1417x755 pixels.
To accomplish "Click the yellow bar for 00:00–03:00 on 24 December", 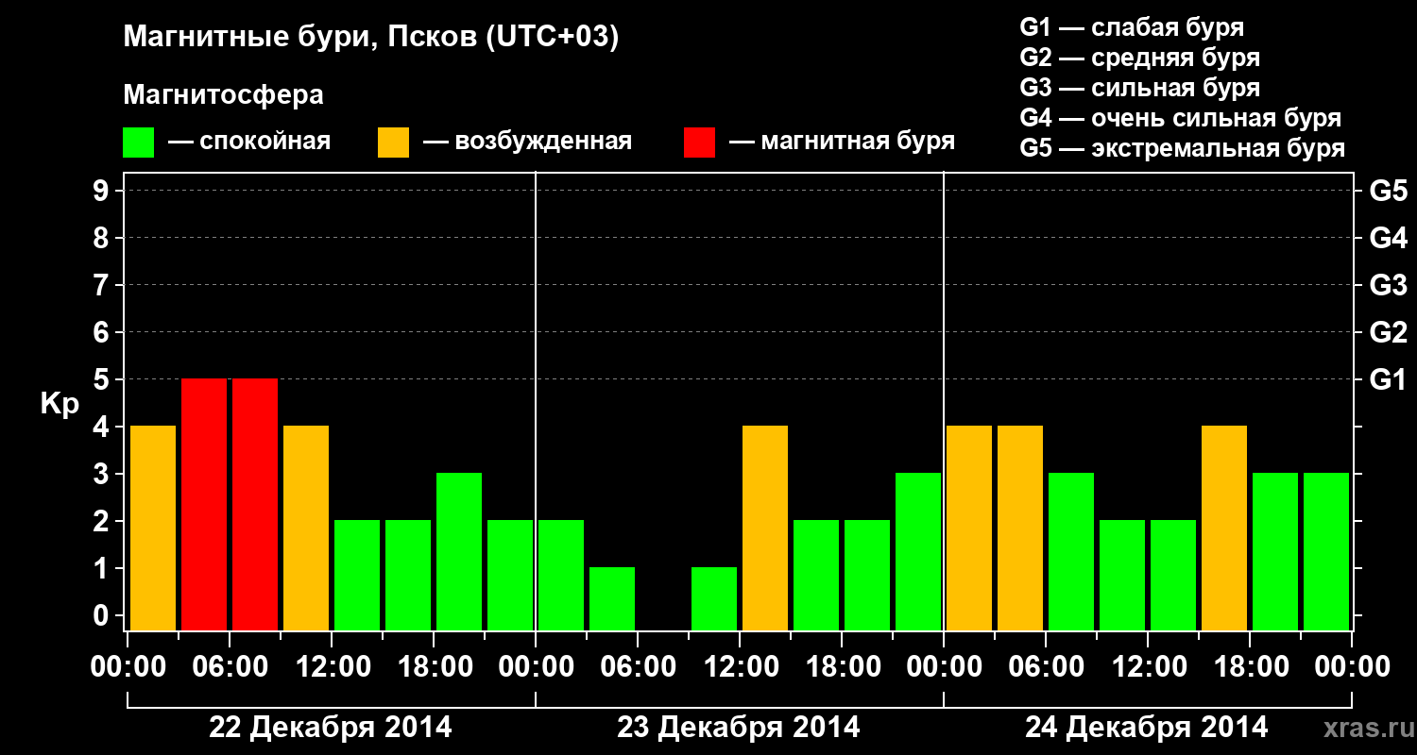I will pos(969,528).
